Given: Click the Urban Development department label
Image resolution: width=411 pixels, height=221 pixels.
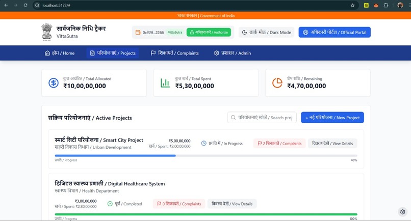Looking at the screenshot, I should 93,147.
